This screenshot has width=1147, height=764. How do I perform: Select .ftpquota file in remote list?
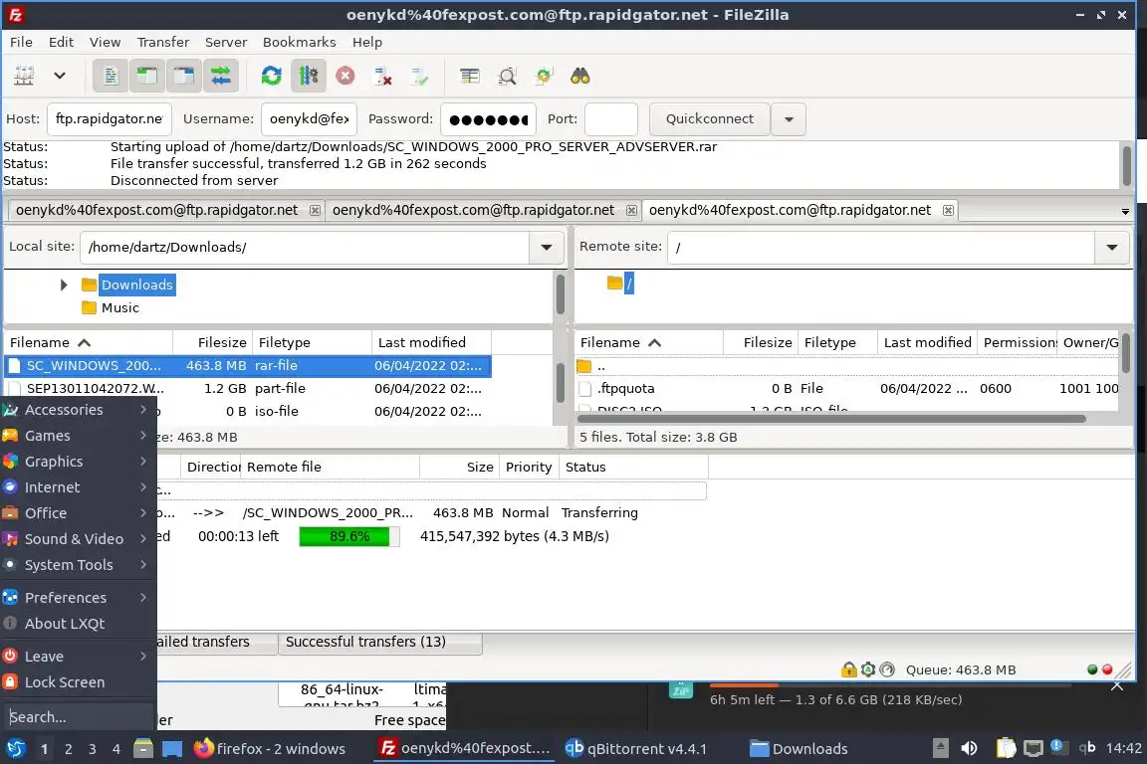[x=848, y=388]
